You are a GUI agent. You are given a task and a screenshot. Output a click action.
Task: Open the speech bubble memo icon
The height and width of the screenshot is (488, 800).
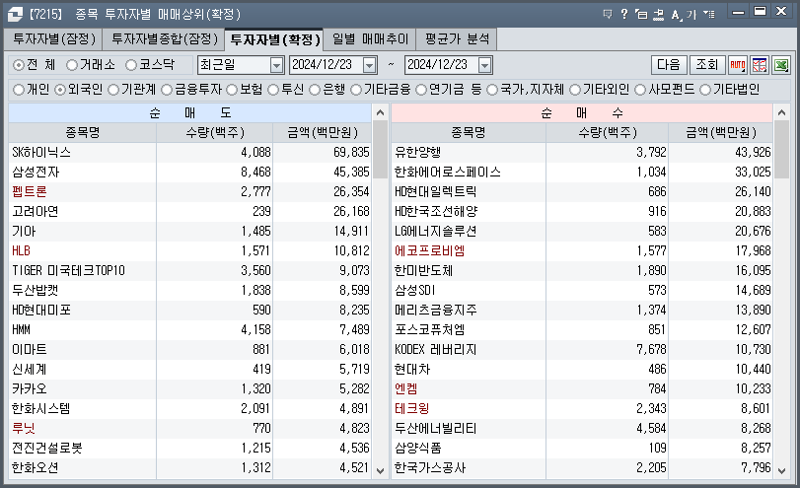607,14
